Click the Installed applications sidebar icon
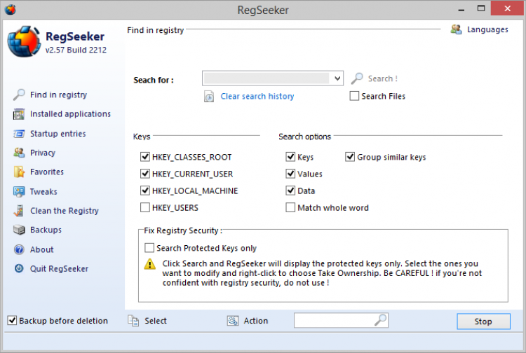Viewport: 526px width, 353px height. [19, 114]
